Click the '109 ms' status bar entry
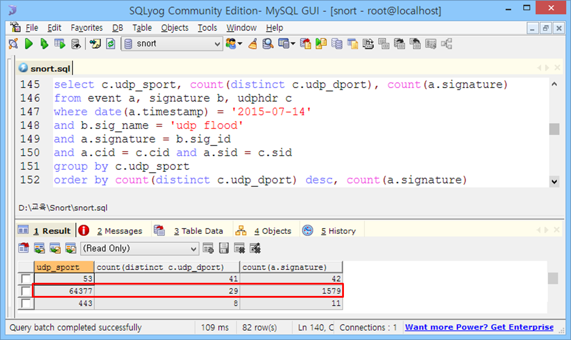 point(215,327)
